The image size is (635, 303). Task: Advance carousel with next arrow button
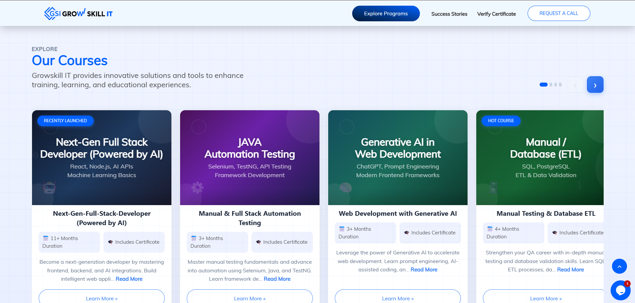(x=595, y=85)
